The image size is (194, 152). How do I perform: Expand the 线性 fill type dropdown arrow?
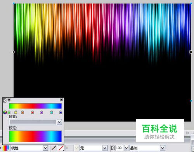pos(45,148)
